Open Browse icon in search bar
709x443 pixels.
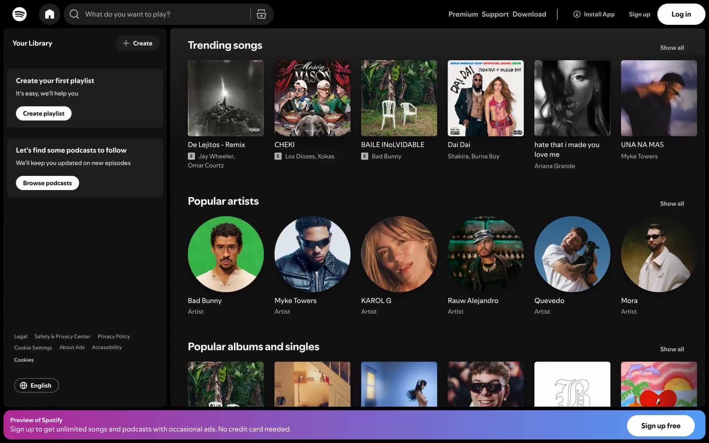click(261, 14)
